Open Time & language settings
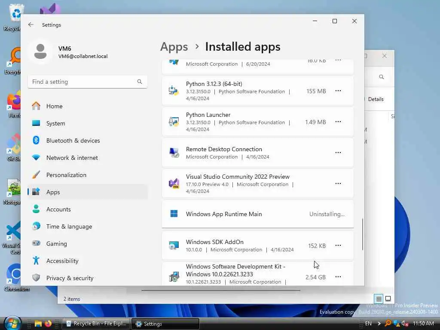 tap(88, 226)
